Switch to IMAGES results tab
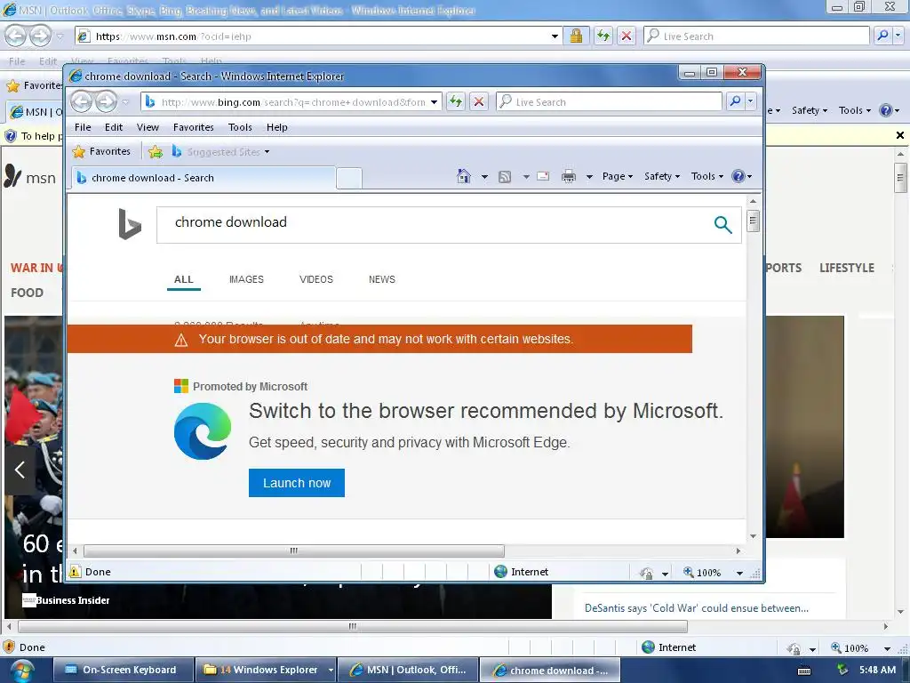This screenshot has height=683, width=910. click(246, 279)
